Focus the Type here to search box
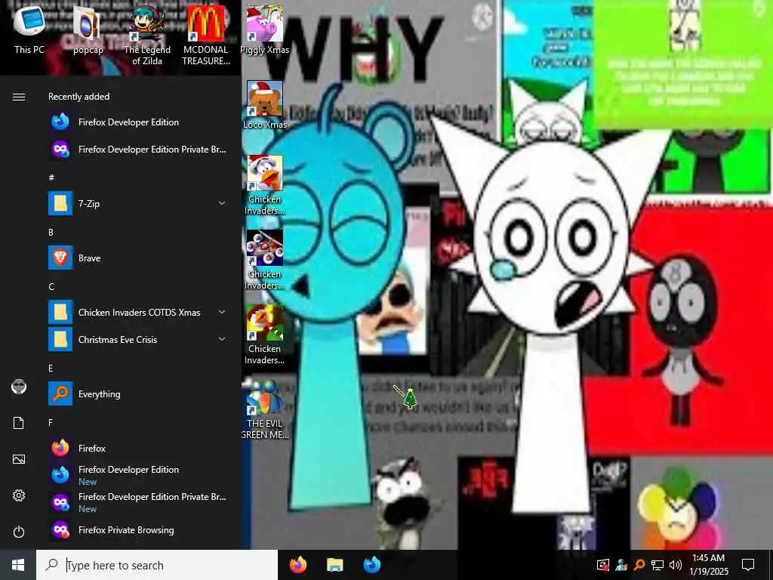Viewport: 773px width, 580px height. (157, 565)
